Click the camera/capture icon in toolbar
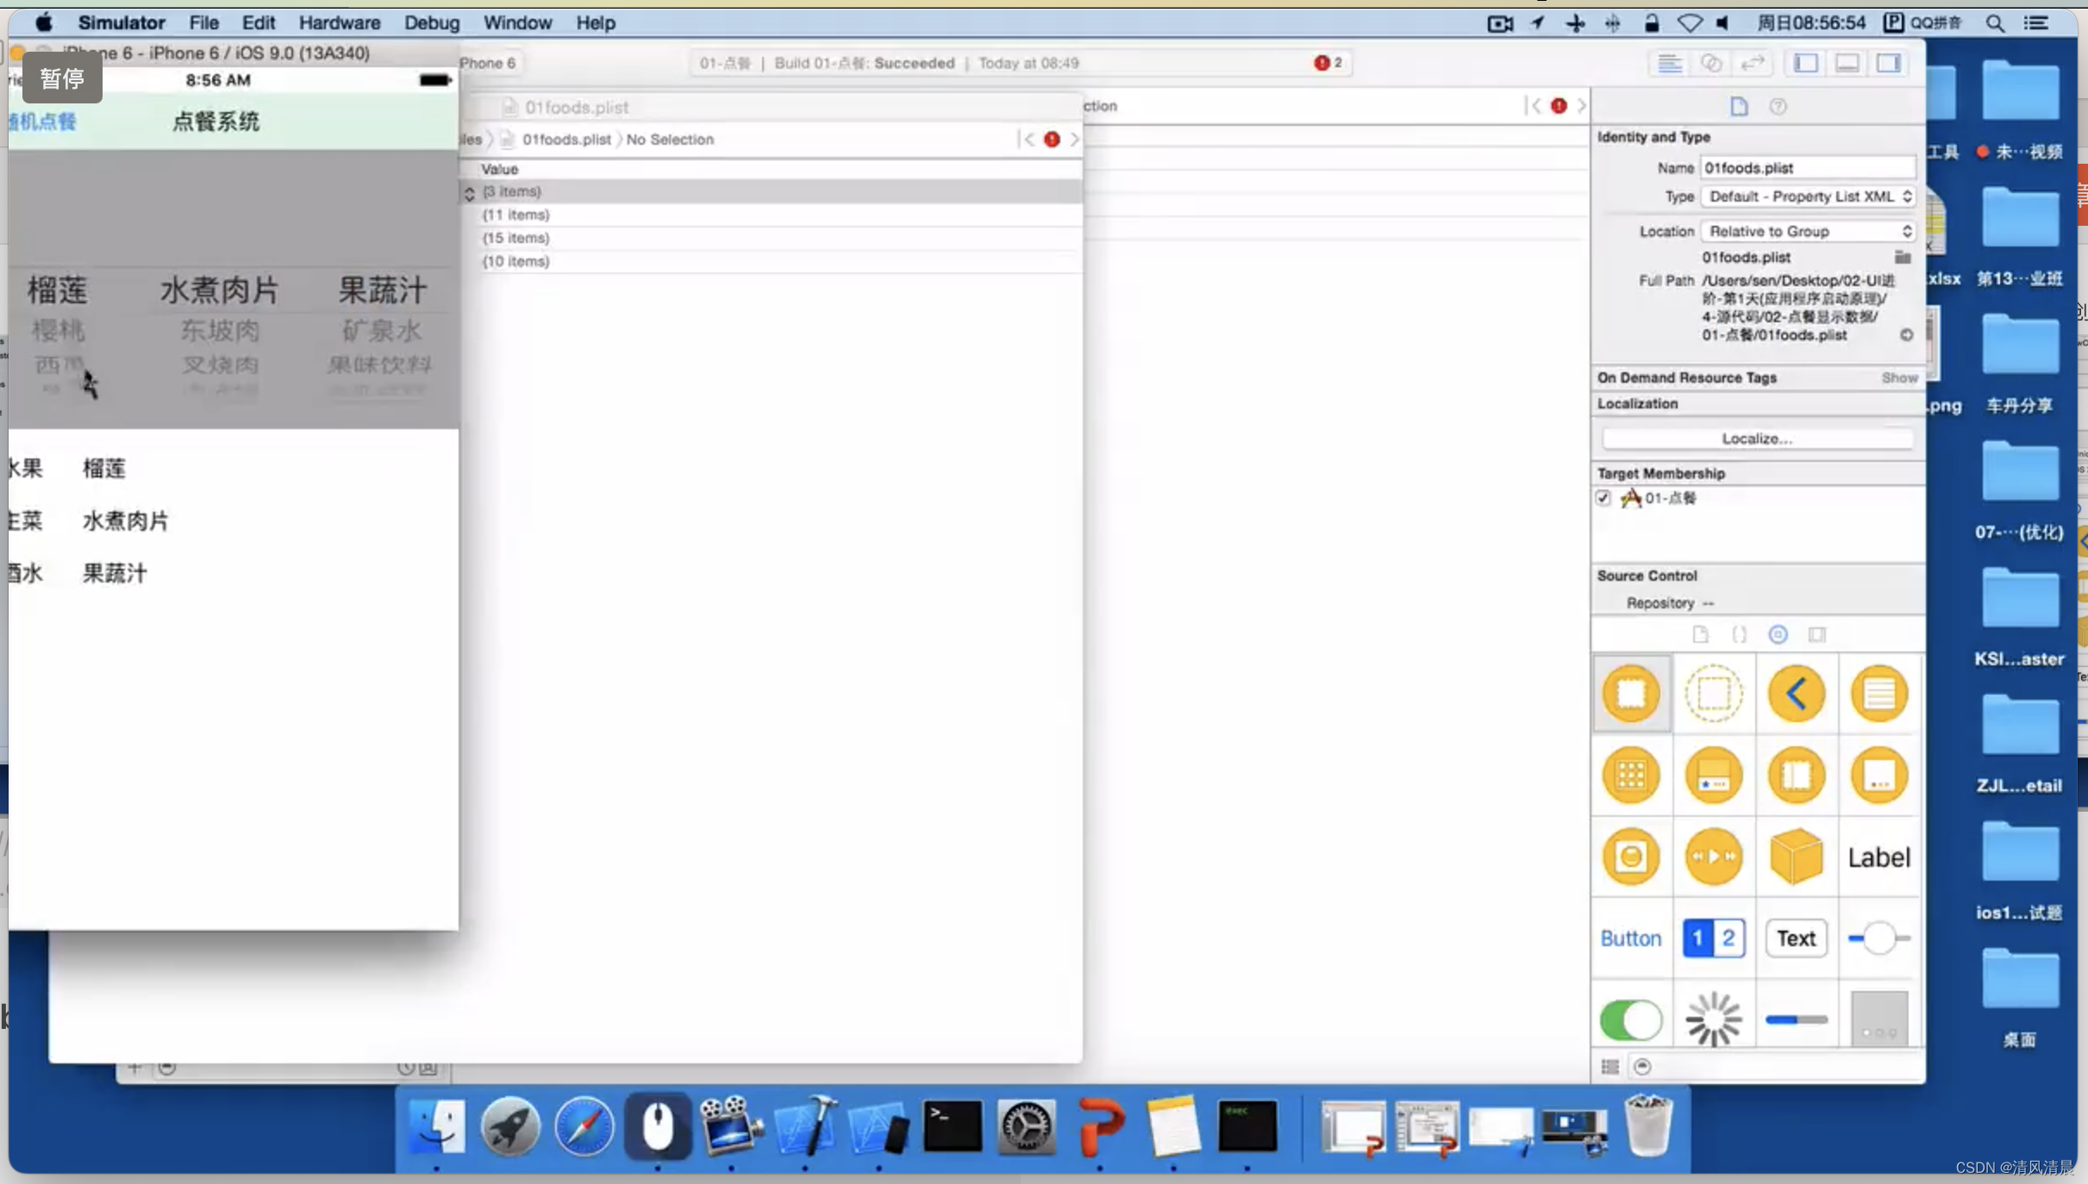Screen dimensions: 2088x1184 pos(1502,22)
